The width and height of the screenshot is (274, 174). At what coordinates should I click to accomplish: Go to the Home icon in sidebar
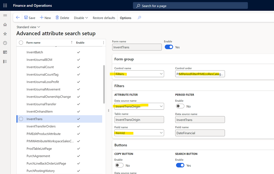pyautogui.click(x=5, y=25)
